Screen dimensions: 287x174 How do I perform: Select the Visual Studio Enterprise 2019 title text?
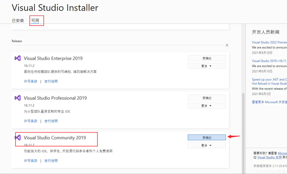click(x=53, y=58)
